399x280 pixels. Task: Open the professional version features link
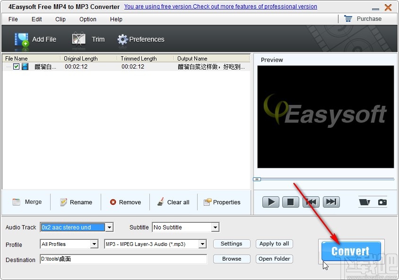[220, 7]
